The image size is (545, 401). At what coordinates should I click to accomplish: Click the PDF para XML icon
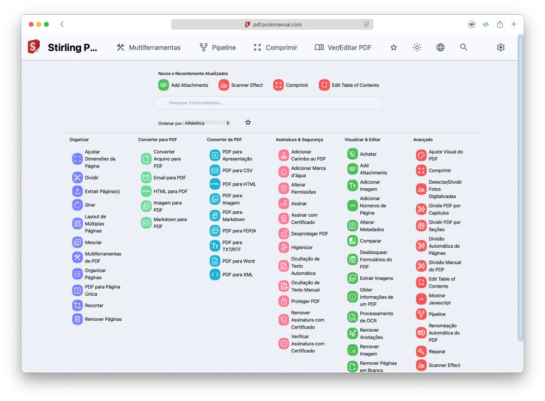tap(215, 274)
